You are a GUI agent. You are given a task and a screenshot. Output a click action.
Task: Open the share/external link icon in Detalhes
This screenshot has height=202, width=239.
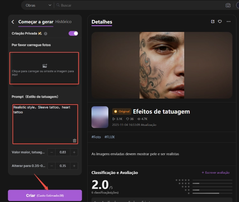(x=213, y=22)
